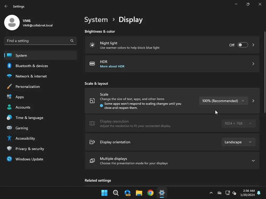266x199 pixels.
Task: Go to Accessibility settings
Action: click(x=41, y=138)
